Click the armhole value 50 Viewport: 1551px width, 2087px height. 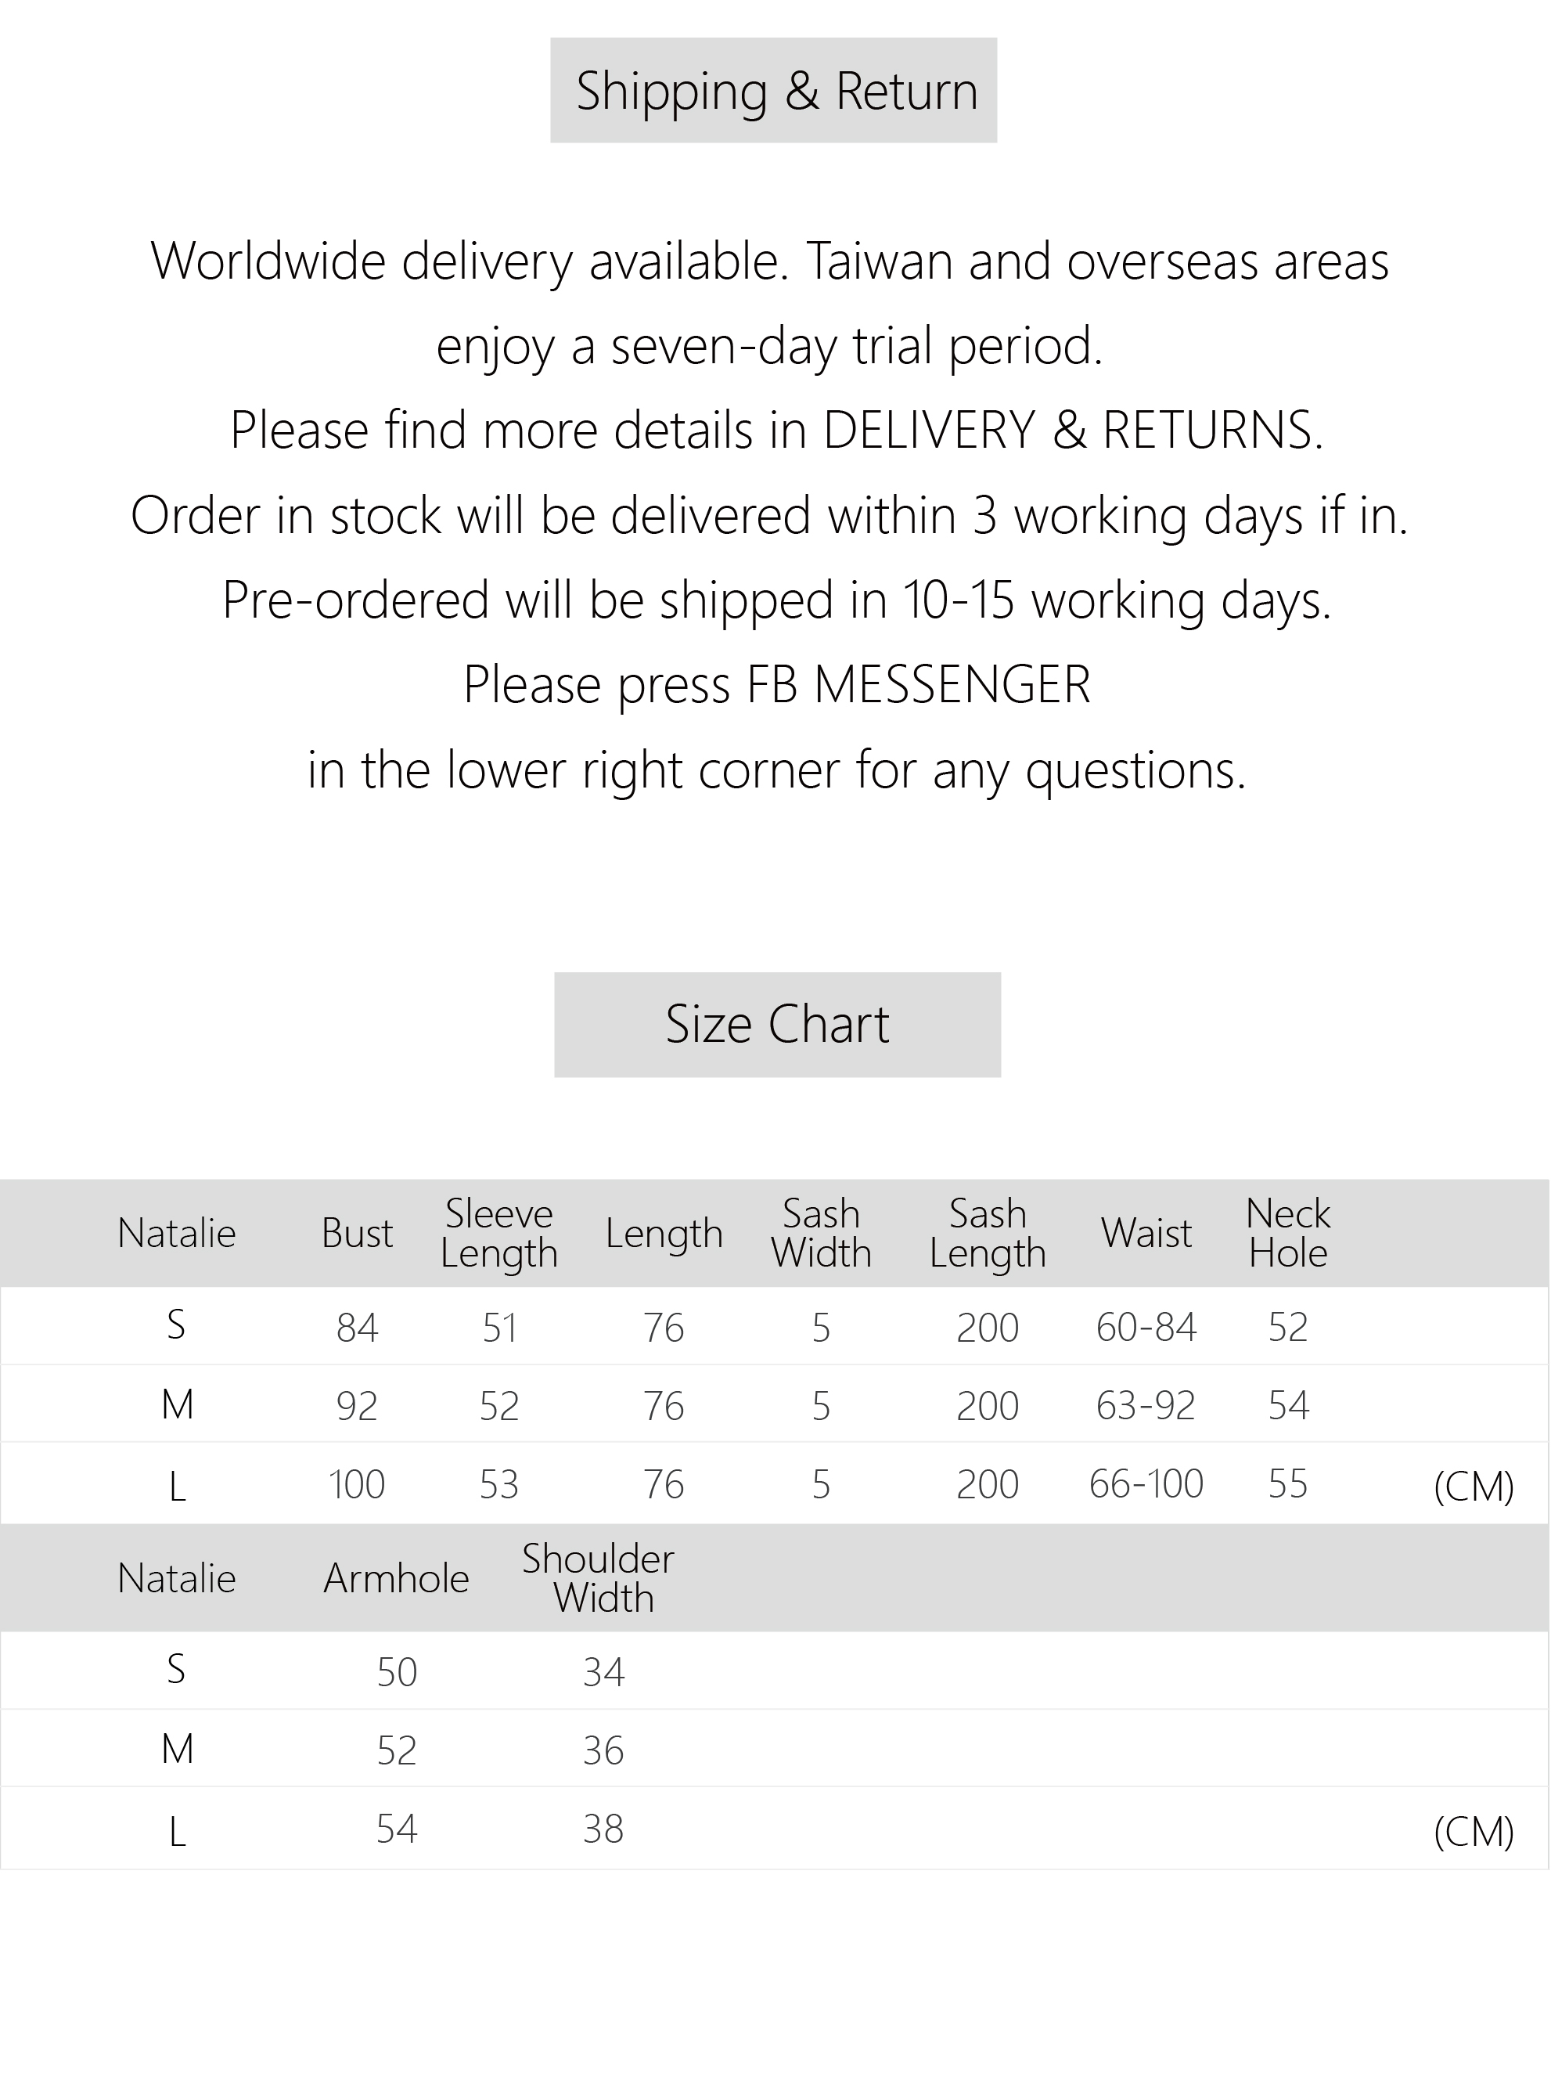click(x=396, y=1672)
